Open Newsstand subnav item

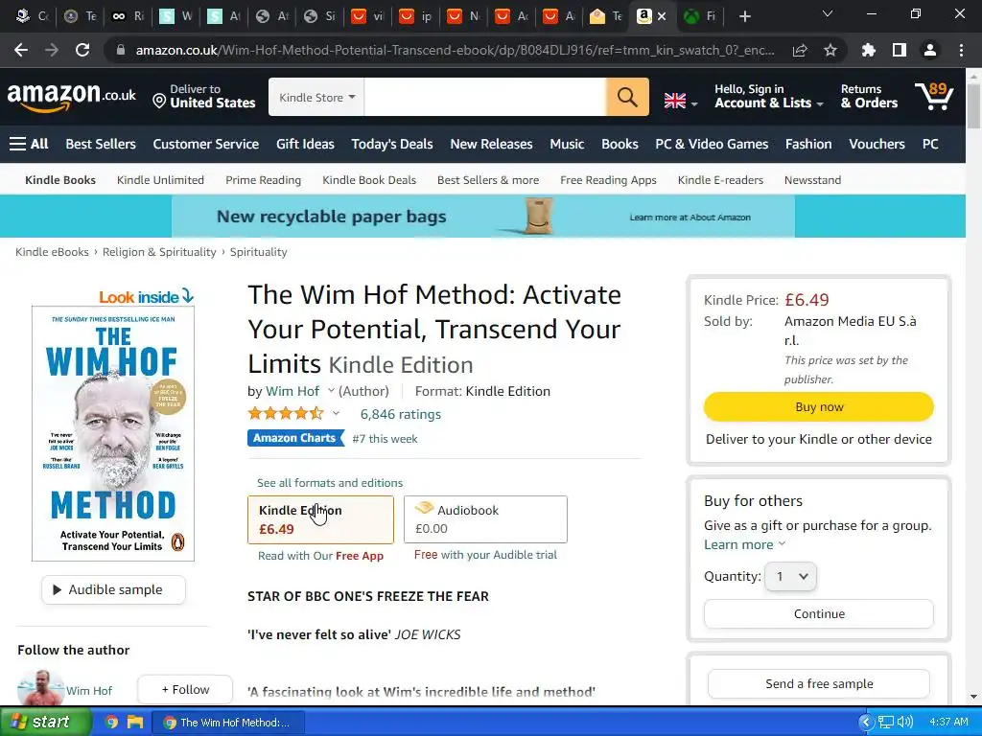(812, 180)
